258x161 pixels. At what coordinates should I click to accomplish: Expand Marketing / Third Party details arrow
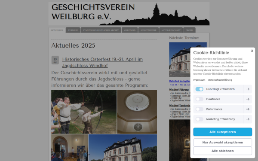point(248,119)
